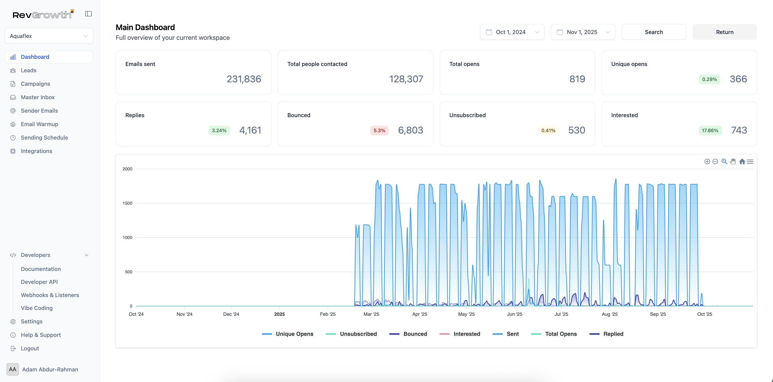The image size is (773, 382).
Task: Click the Sending Schedule clock icon
Action: click(x=13, y=138)
